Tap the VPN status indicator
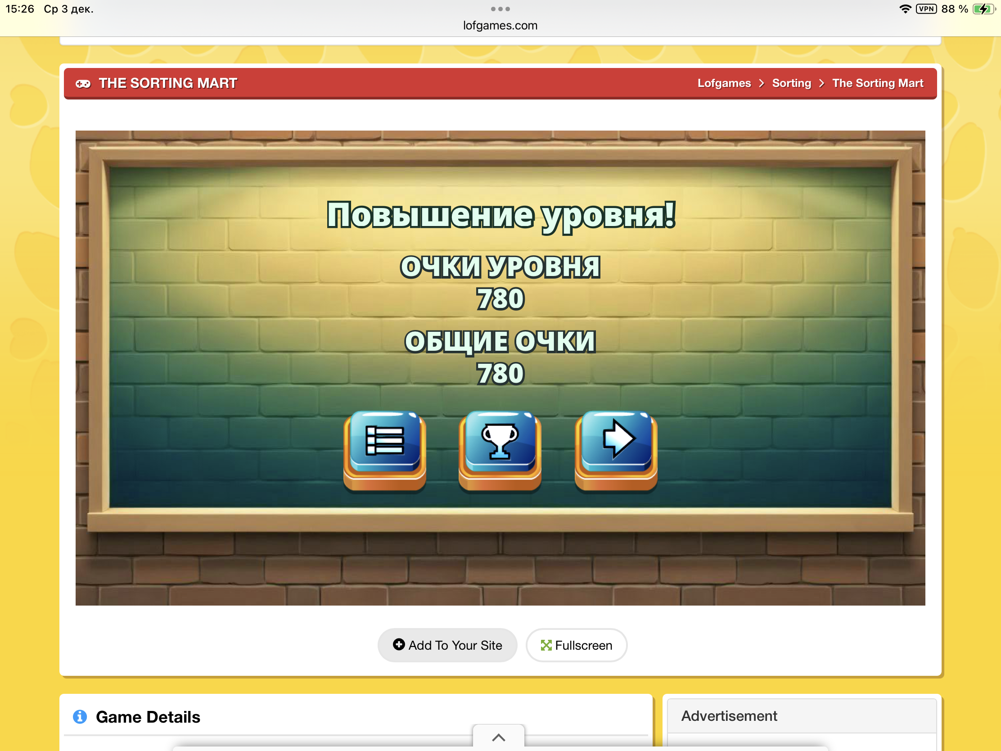This screenshot has width=1001, height=751. [x=926, y=9]
